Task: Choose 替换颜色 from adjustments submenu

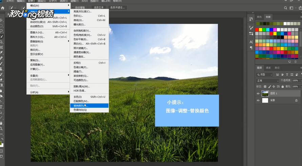Action: point(89,106)
